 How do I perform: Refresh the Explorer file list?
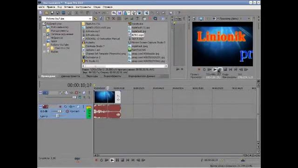[101, 19]
